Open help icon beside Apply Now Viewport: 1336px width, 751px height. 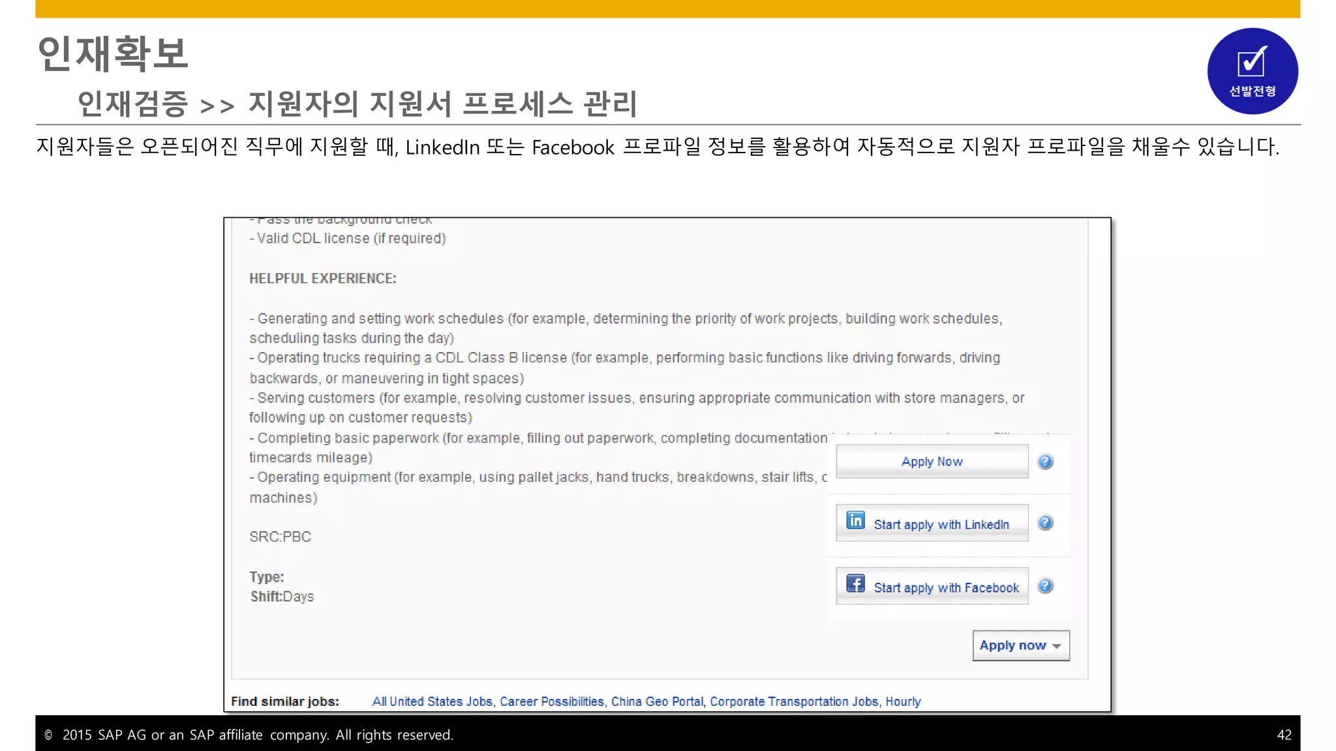tap(1045, 462)
